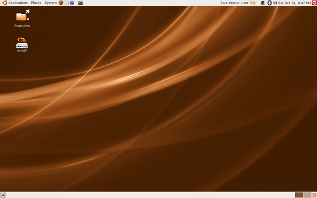Viewport: 317px width, 198px height.
Task: Open the System menu
Action: point(51,3)
